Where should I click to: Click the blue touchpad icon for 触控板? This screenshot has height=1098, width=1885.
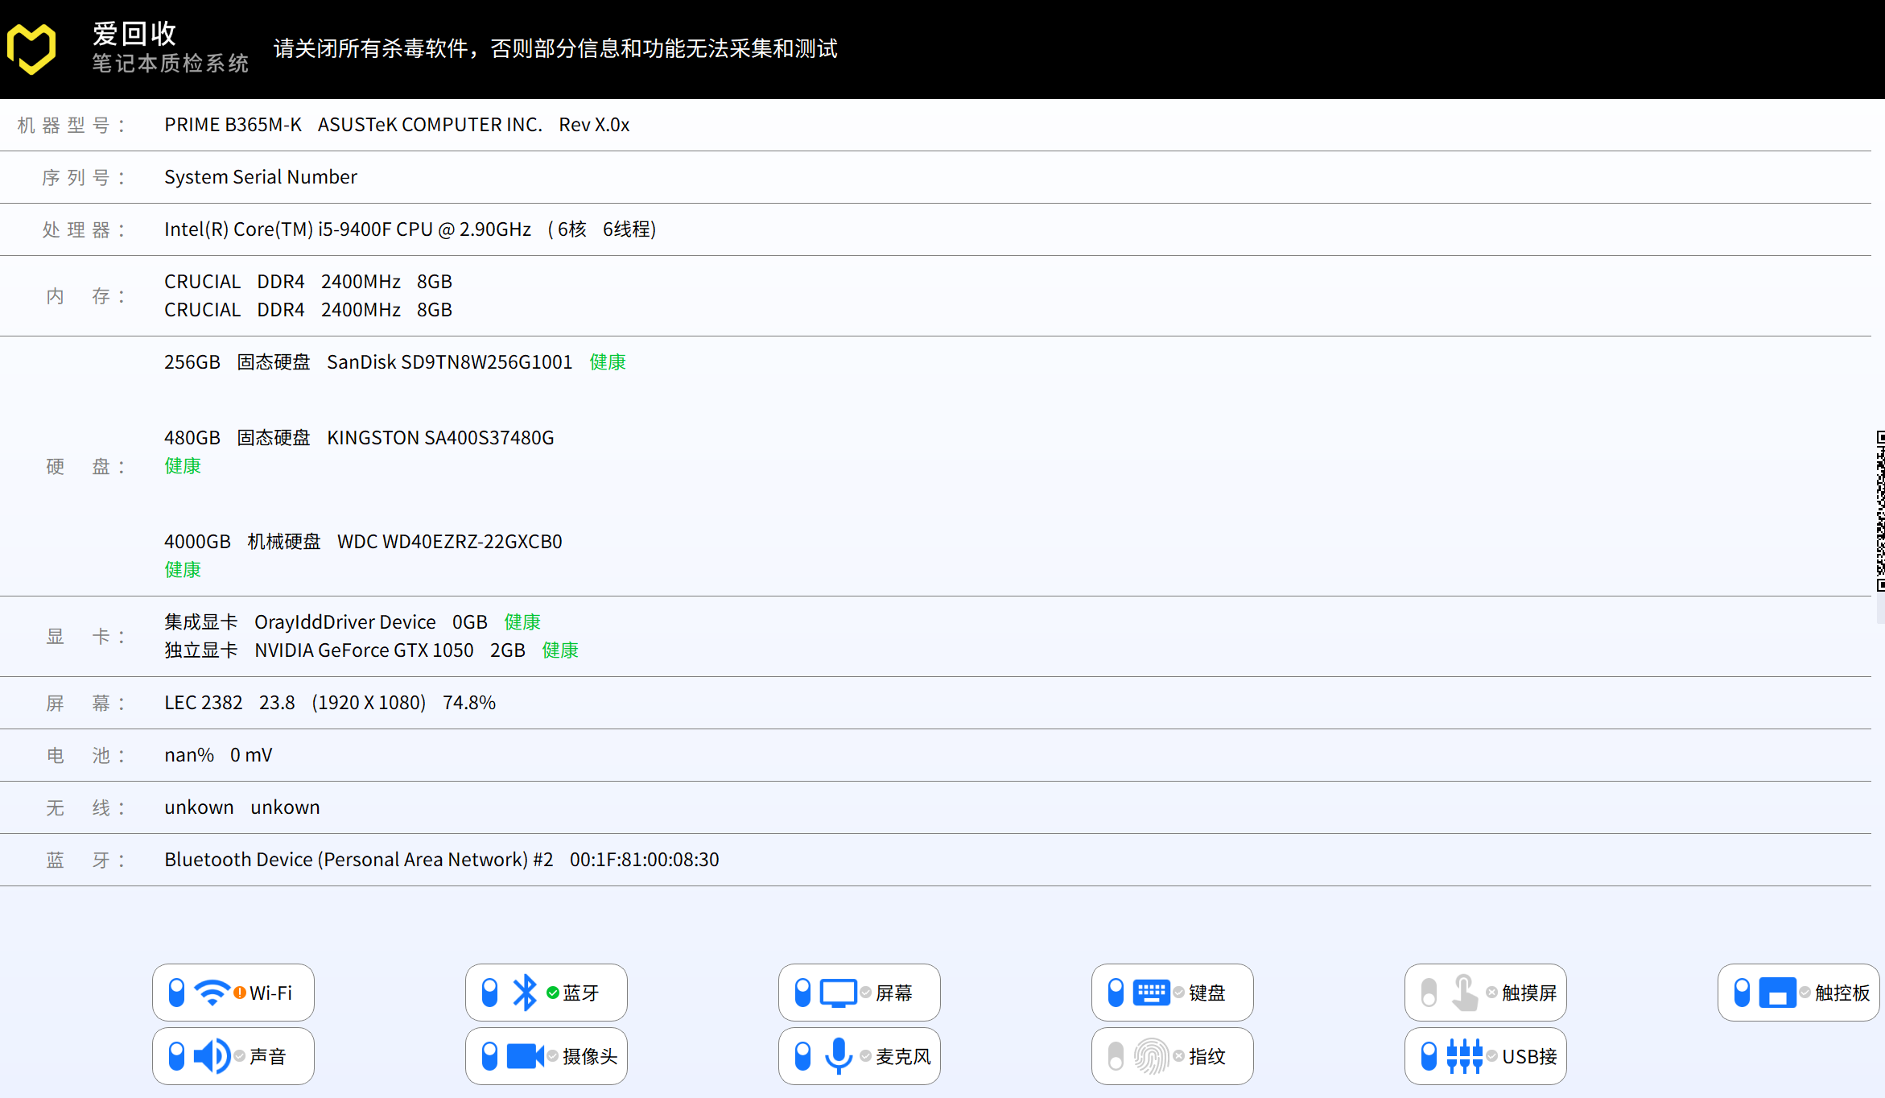[x=1778, y=993]
